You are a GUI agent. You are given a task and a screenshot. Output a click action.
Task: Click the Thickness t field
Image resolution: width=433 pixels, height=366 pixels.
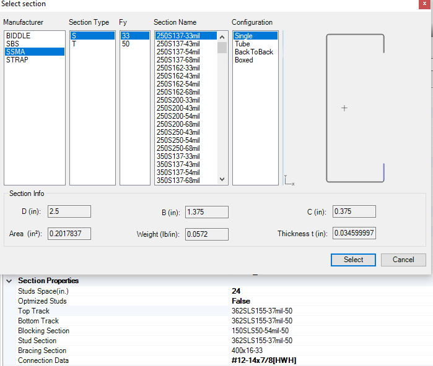(354, 233)
